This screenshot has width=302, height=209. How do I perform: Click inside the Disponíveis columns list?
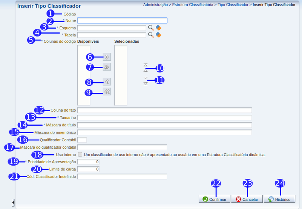pos(84,75)
